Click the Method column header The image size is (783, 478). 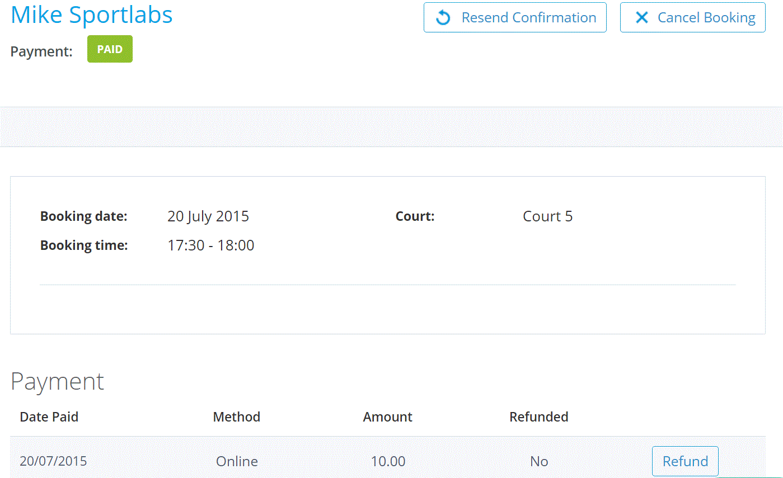pos(237,417)
